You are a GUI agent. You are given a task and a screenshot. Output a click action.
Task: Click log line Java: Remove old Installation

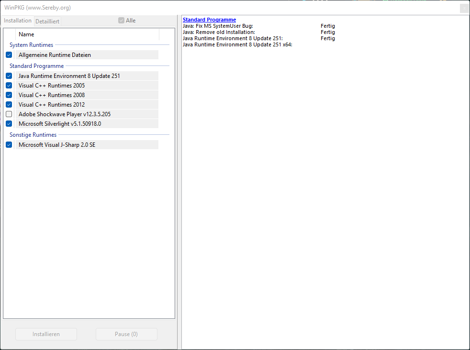point(219,32)
